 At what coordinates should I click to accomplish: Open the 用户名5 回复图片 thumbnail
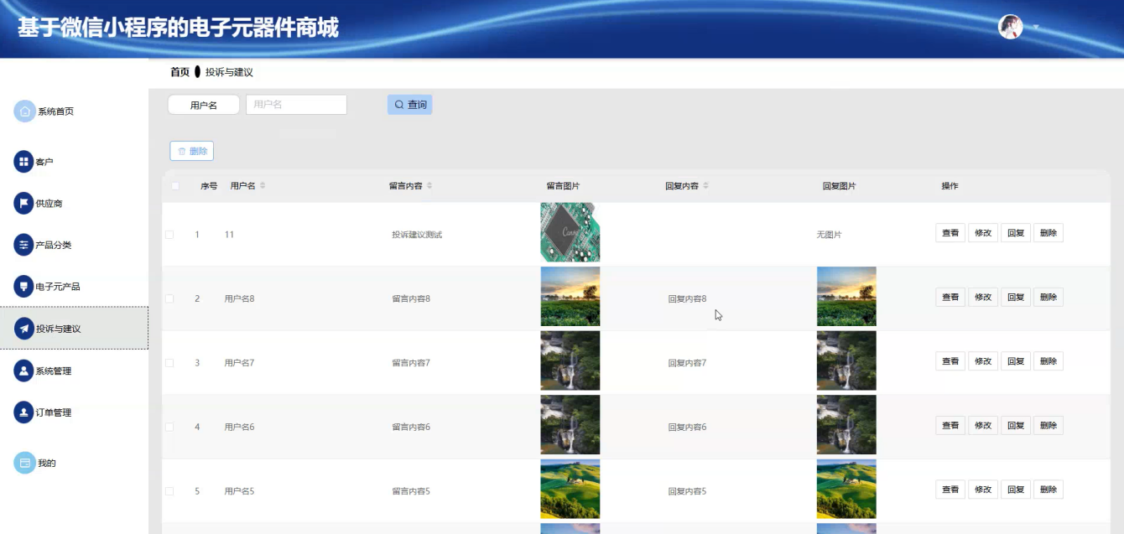(x=846, y=489)
